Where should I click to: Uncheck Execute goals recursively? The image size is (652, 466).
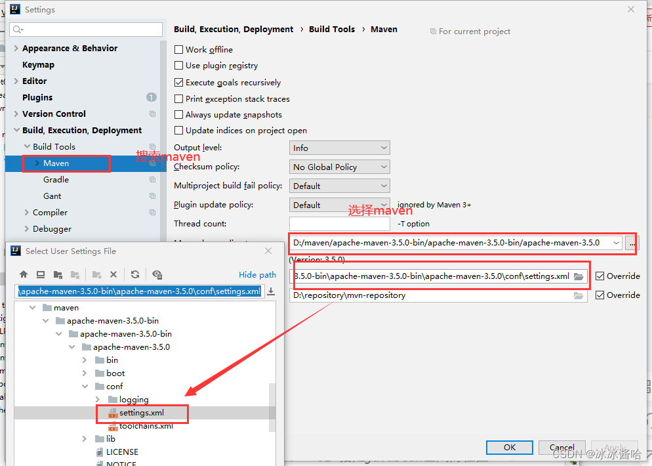coord(179,83)
